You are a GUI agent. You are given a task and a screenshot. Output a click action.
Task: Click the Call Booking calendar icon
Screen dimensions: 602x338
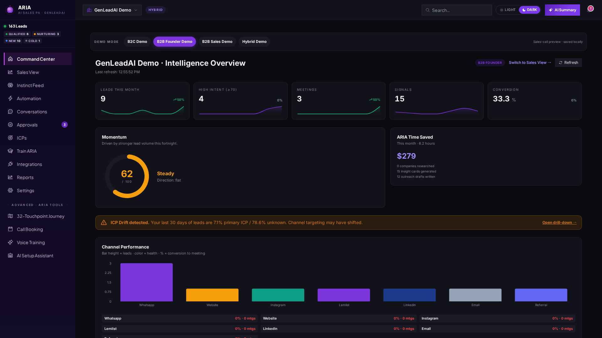10,229
